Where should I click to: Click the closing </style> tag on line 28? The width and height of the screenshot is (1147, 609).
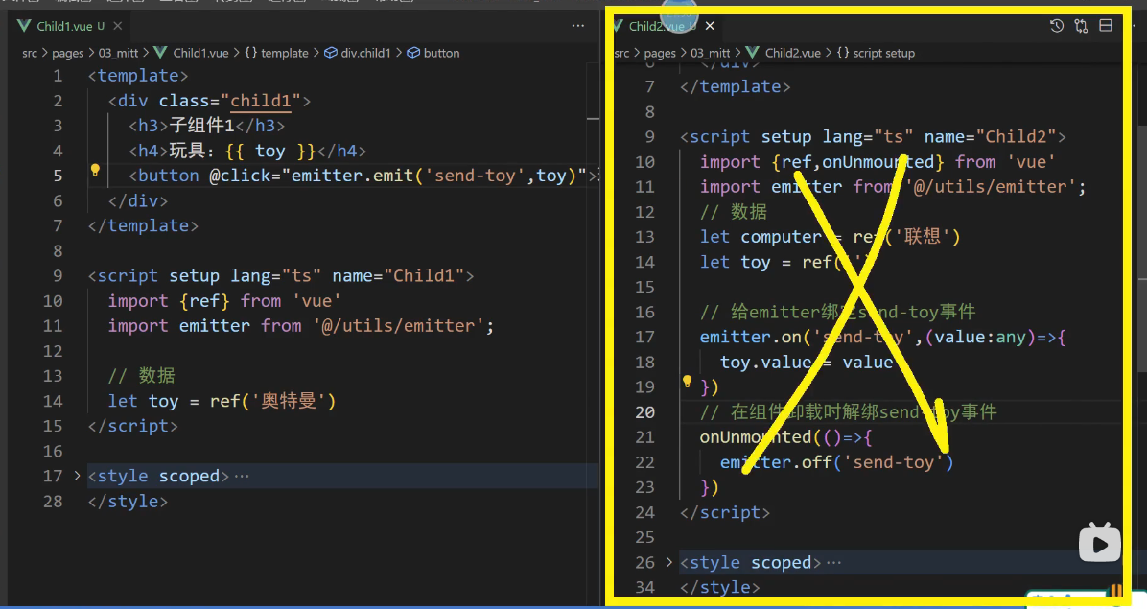point(128,501)
